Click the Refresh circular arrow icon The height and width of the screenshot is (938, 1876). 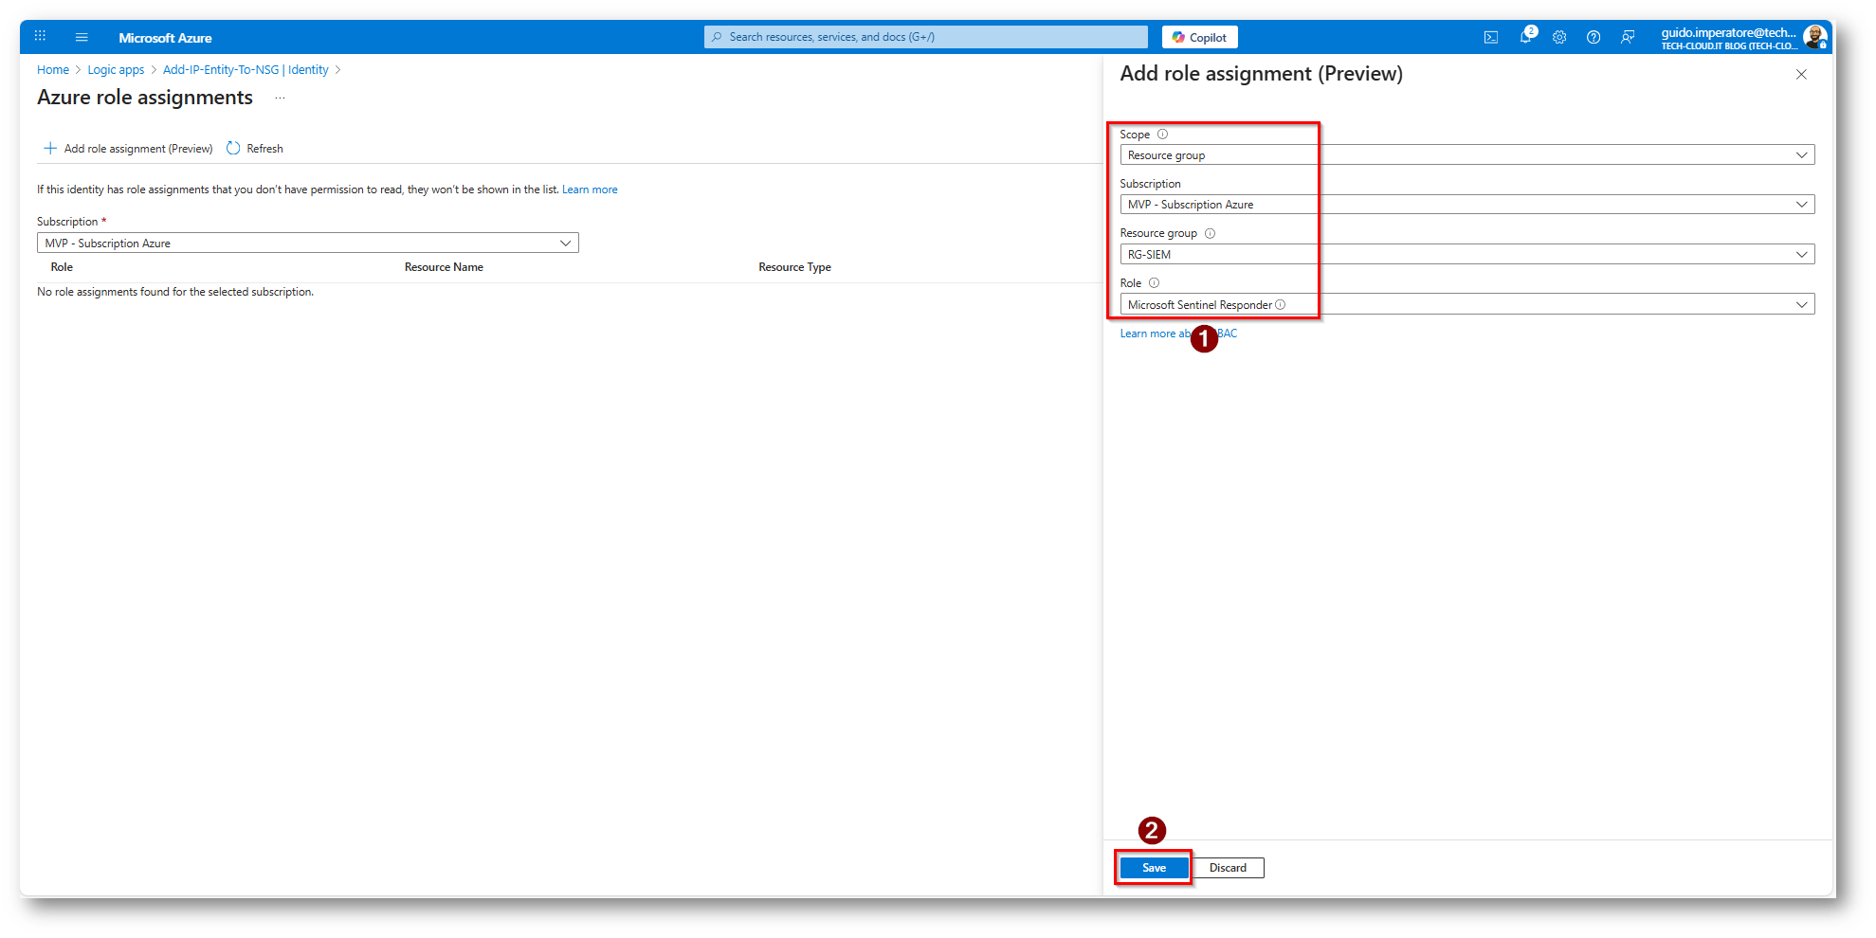pyautogui.click(x=233, y=149)
